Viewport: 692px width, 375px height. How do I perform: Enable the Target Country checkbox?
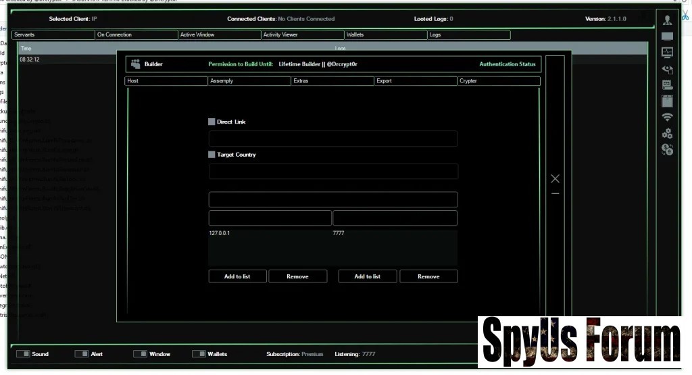(212, 155)
